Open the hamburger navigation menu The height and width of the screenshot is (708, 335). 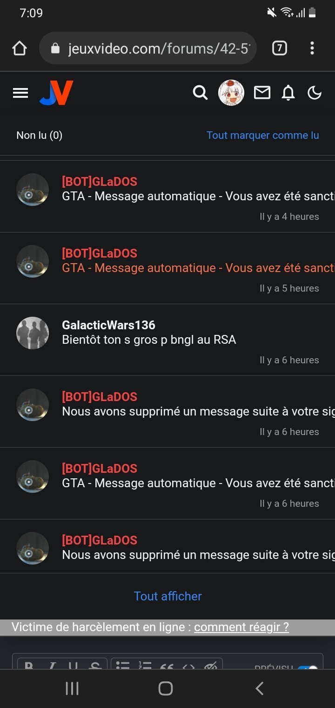click(20, 93)
